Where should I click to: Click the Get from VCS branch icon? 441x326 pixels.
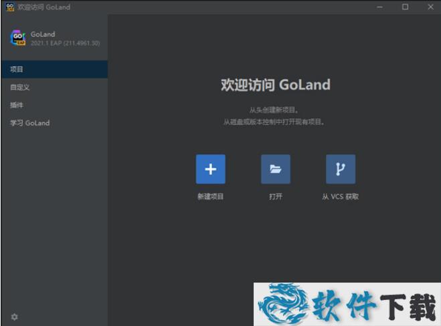[340, 169]
